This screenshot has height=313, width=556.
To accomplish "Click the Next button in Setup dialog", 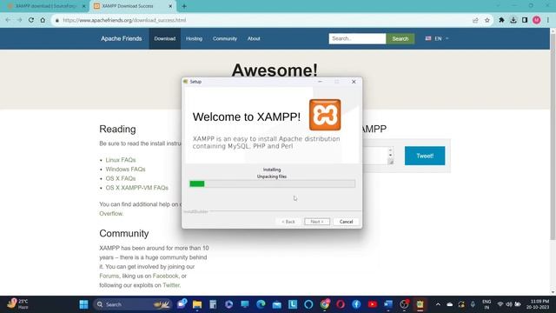I will [x=317, y=222].
